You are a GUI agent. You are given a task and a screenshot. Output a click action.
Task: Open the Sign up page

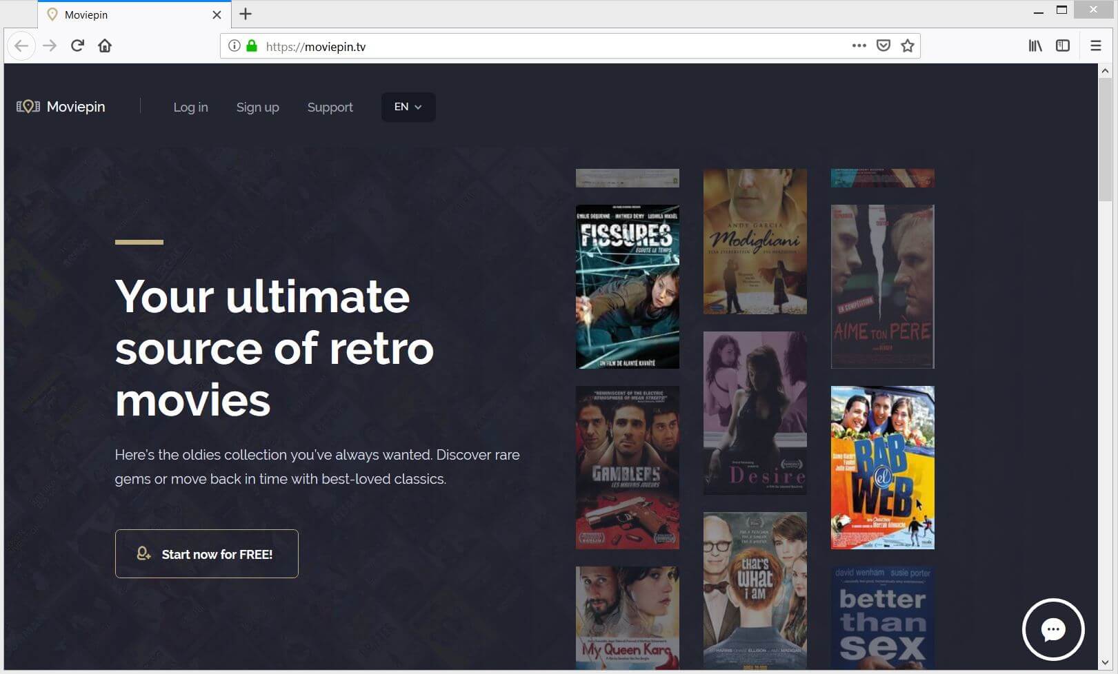(257, 108)
